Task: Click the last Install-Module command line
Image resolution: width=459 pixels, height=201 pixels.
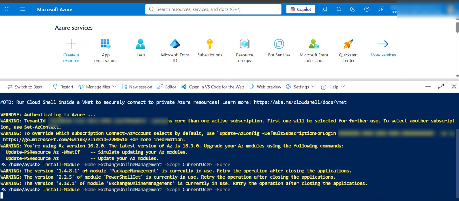Action: (x=115, y=190)
